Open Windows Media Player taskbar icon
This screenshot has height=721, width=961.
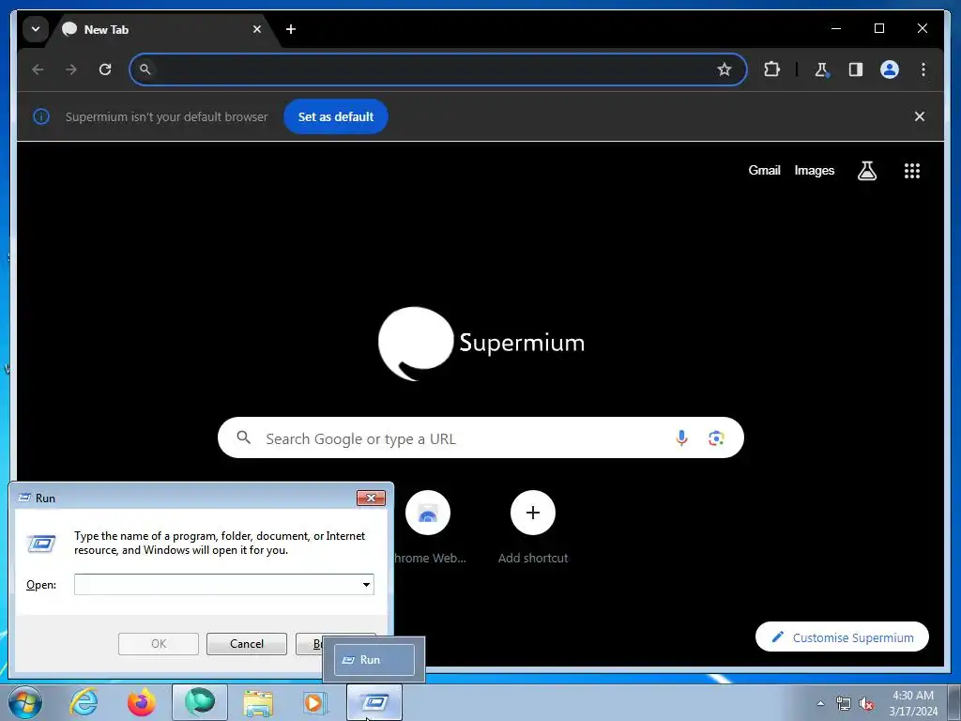315,702
